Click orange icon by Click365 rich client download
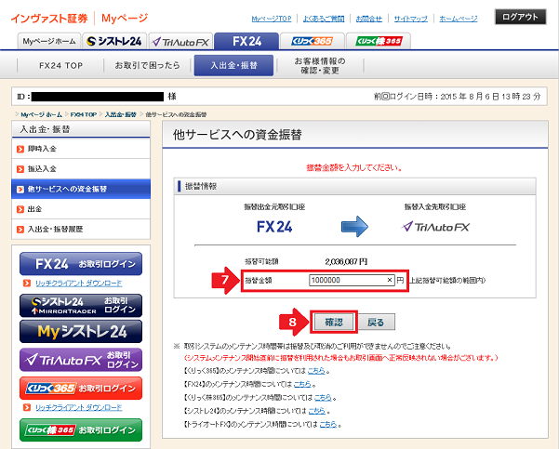This screenshot has height=449, width=559. pyautogui.click(x=27, y=407)
